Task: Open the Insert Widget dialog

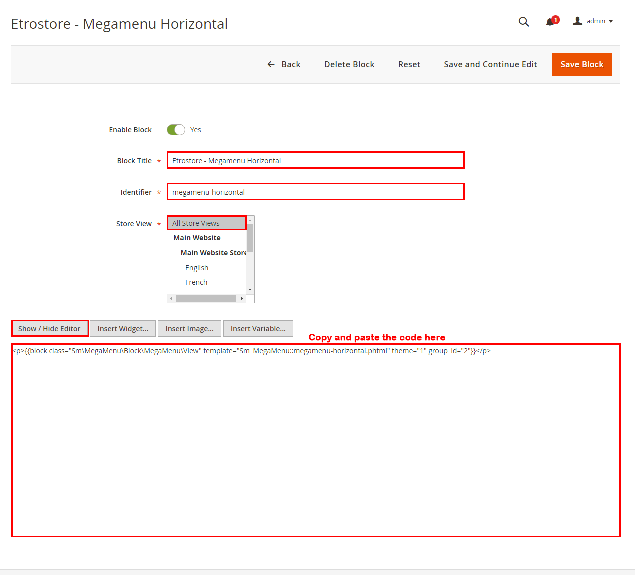Action: [123, 328]
